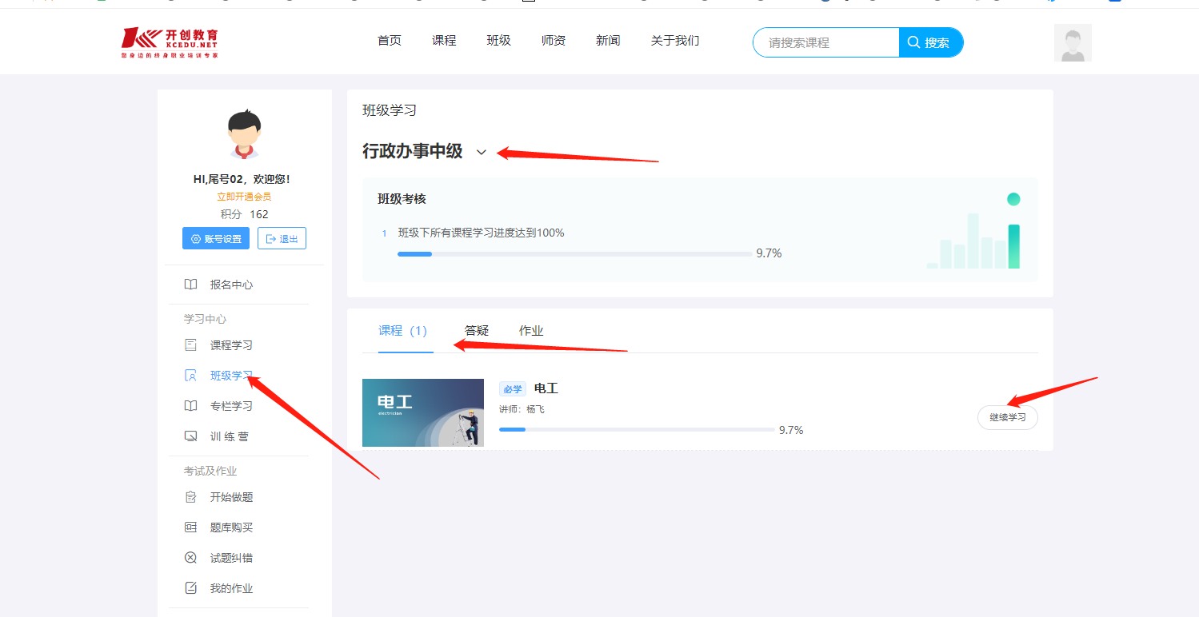Click the 电工 course progress bar

637,430
